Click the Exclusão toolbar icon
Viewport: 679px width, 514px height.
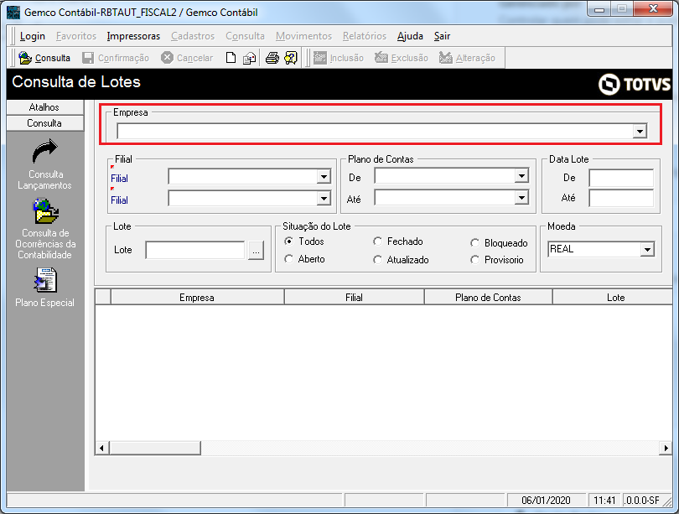[381, 58]
